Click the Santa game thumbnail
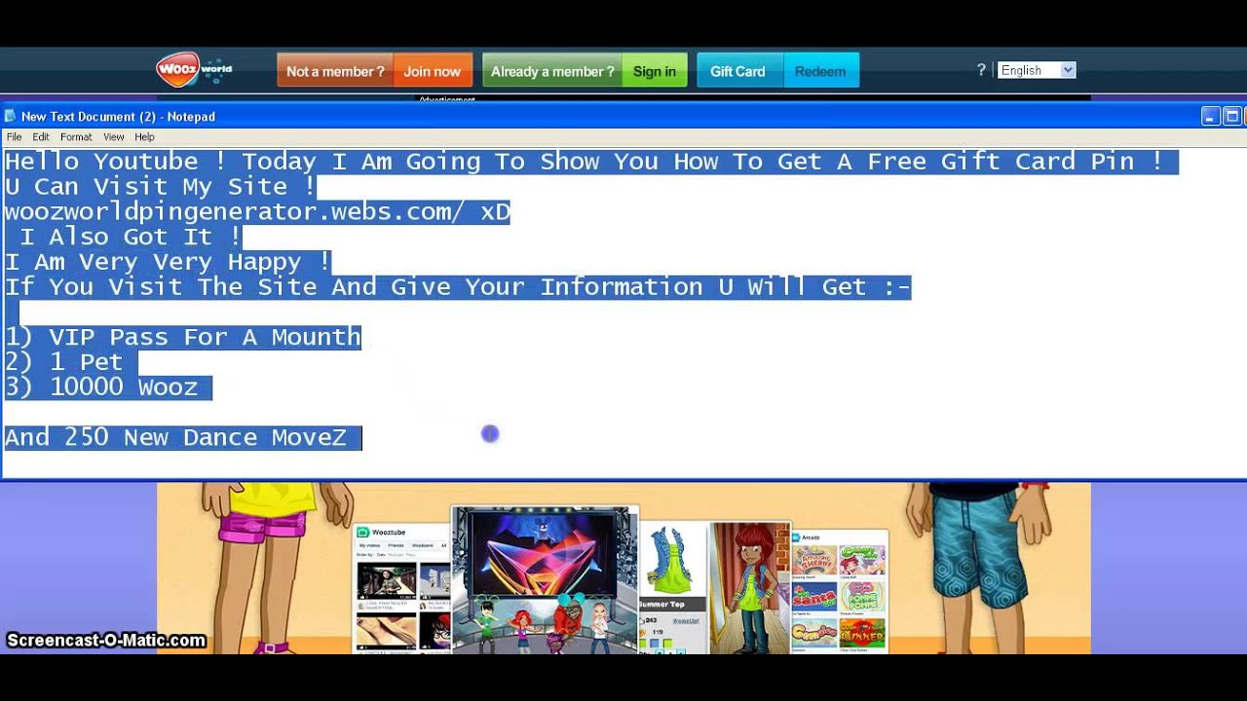This screenshot has height=701, width=1247. (x=814, y=597)
